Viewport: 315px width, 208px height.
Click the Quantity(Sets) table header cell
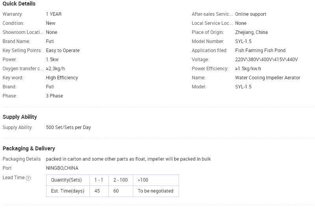[68, 180]
